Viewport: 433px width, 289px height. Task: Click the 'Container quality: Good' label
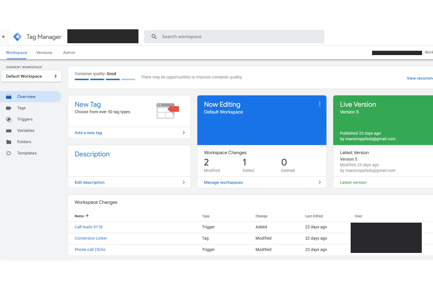(x=95, y=74)
